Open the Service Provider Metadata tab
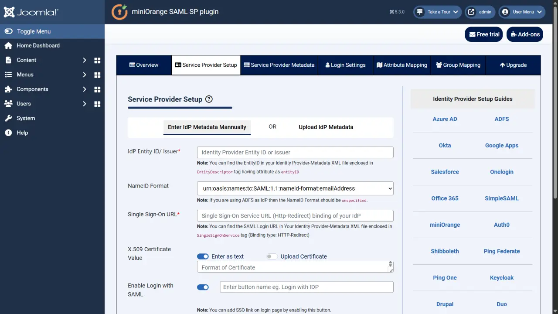Image resolution: width=558 pixels, height=314 pixels. click(279, 65)
